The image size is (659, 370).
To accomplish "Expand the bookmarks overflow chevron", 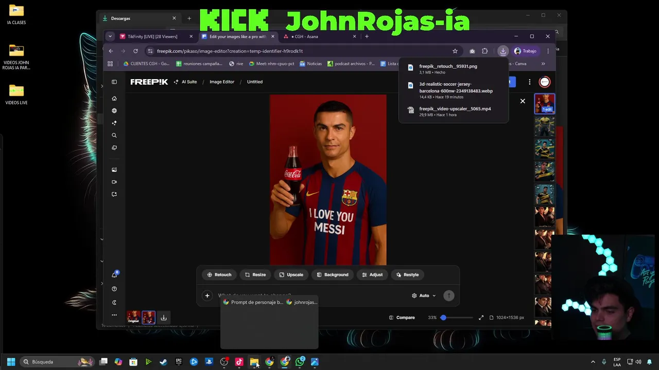I will pyautogui.click(x=543, y=64).
